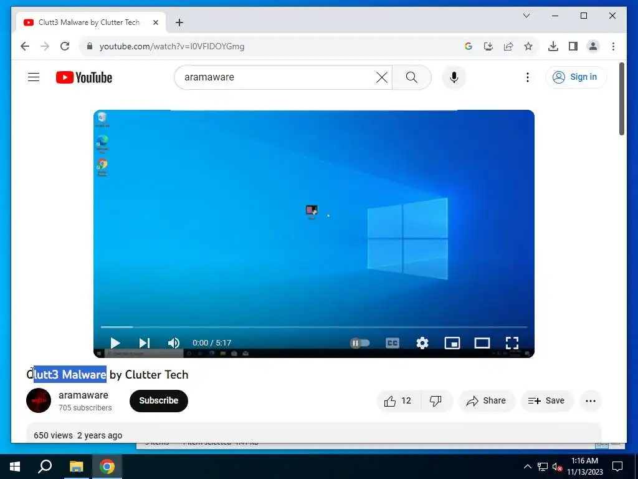Open Google icon in the address bar
Image resolution: width=638 pixels, height=479 pixels.
coord(469,46)
